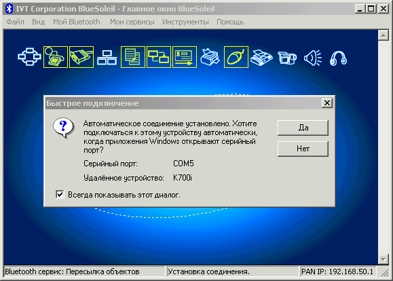Decline with the 'Нет' button
The height and width of the screenshot is (281, 393).
click(x=303, y=149)
